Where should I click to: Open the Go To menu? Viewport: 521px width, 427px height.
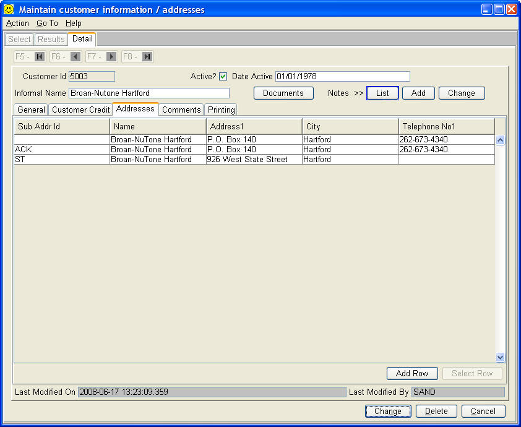(47, 24)
